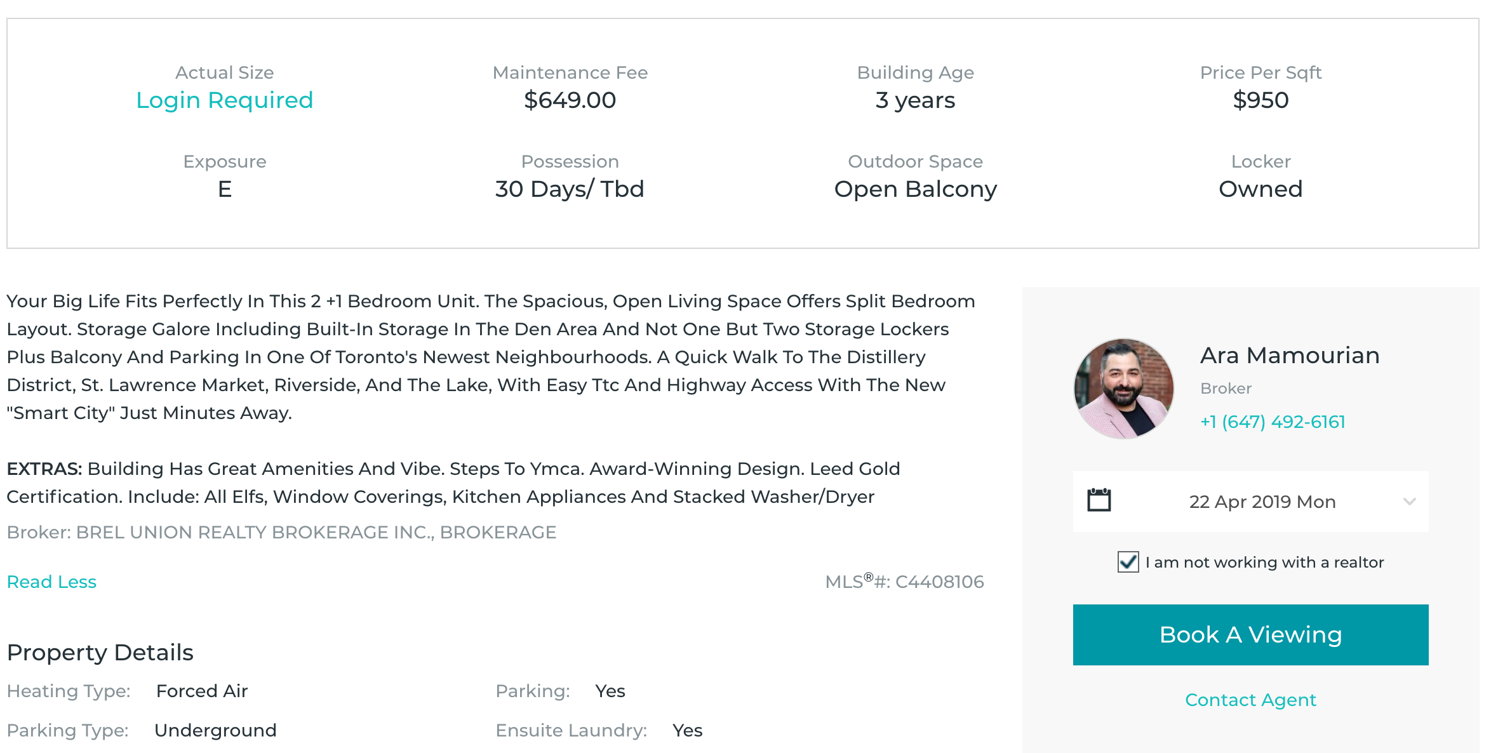This screenshot has width=1491, height=753.
Task: Click the Open Balcony outdoor space value
Action: 915,189
